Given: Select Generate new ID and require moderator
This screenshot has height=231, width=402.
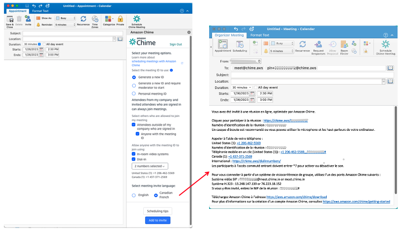Looking at the screenshot, I should (x=134, y=86).
